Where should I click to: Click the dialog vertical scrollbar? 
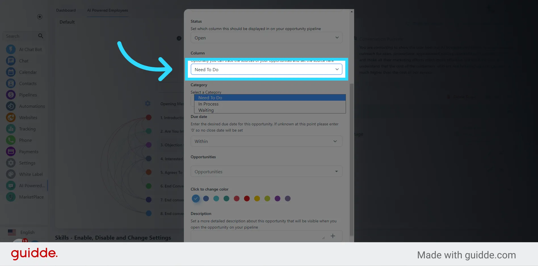tap(352, 160)
